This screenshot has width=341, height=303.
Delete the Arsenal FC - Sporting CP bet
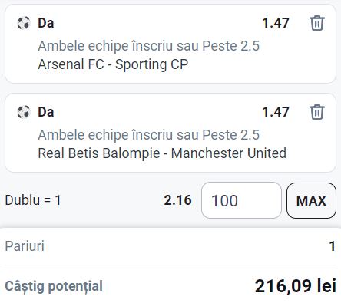coord(317,23)
